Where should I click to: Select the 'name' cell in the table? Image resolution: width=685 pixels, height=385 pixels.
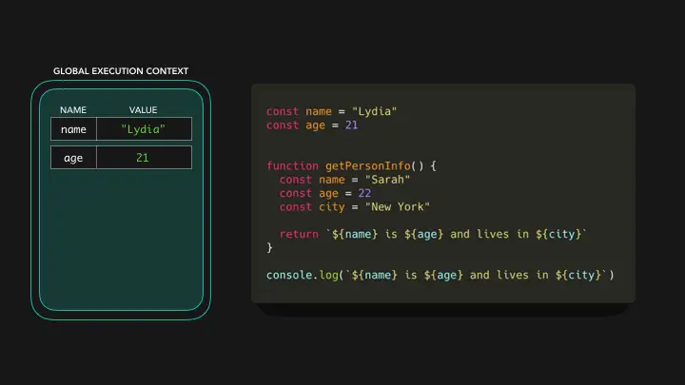73,129
